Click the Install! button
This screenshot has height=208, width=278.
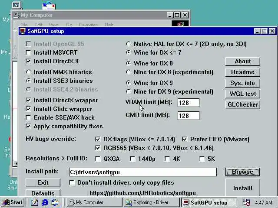click(242, 188)
